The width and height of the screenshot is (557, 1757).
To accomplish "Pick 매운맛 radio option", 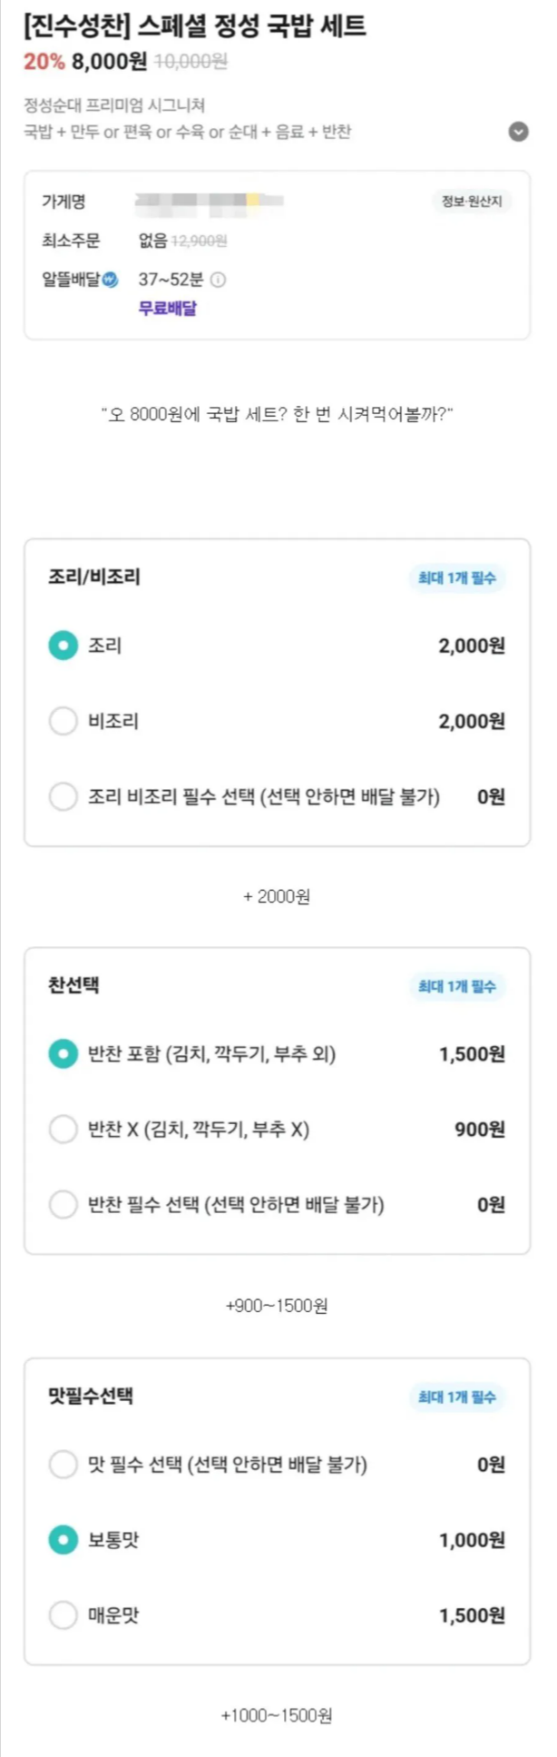I will click(x=64, y=1615).
